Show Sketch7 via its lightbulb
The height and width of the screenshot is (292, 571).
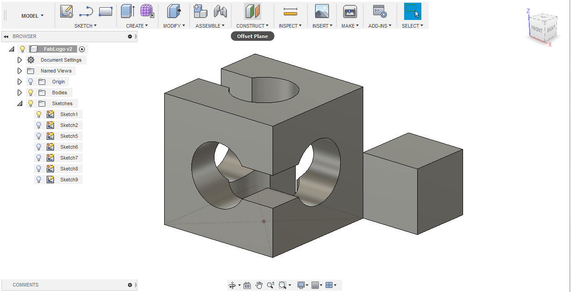(x=39, y=158)
